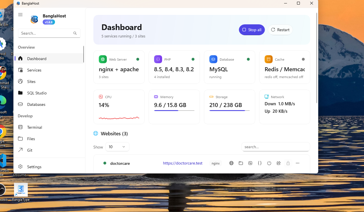Focus the websites search field
This screenshot has height=212, width=364.
tap(276, 147)
